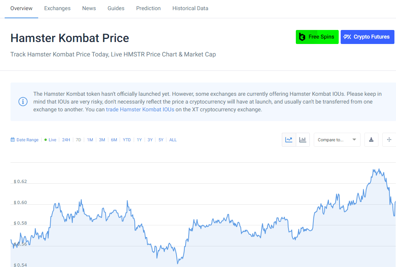The width and height of the screenshot is (396, 267).
Task: Select the 6M chart range
Action: [114, 140]
